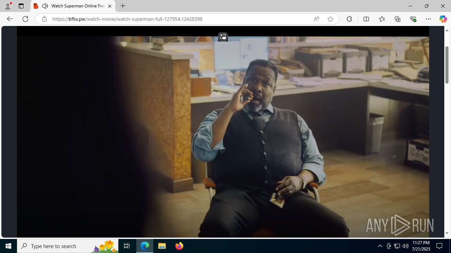Toggle Split screen view
451x253 pixels.
pos(366,19)
